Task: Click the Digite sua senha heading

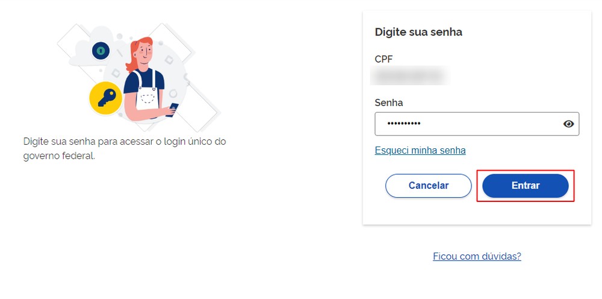Action: click(x=418, y=32)
